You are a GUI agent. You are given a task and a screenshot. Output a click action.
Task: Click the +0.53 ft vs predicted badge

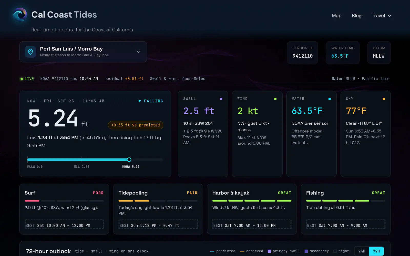coord(136,125)
